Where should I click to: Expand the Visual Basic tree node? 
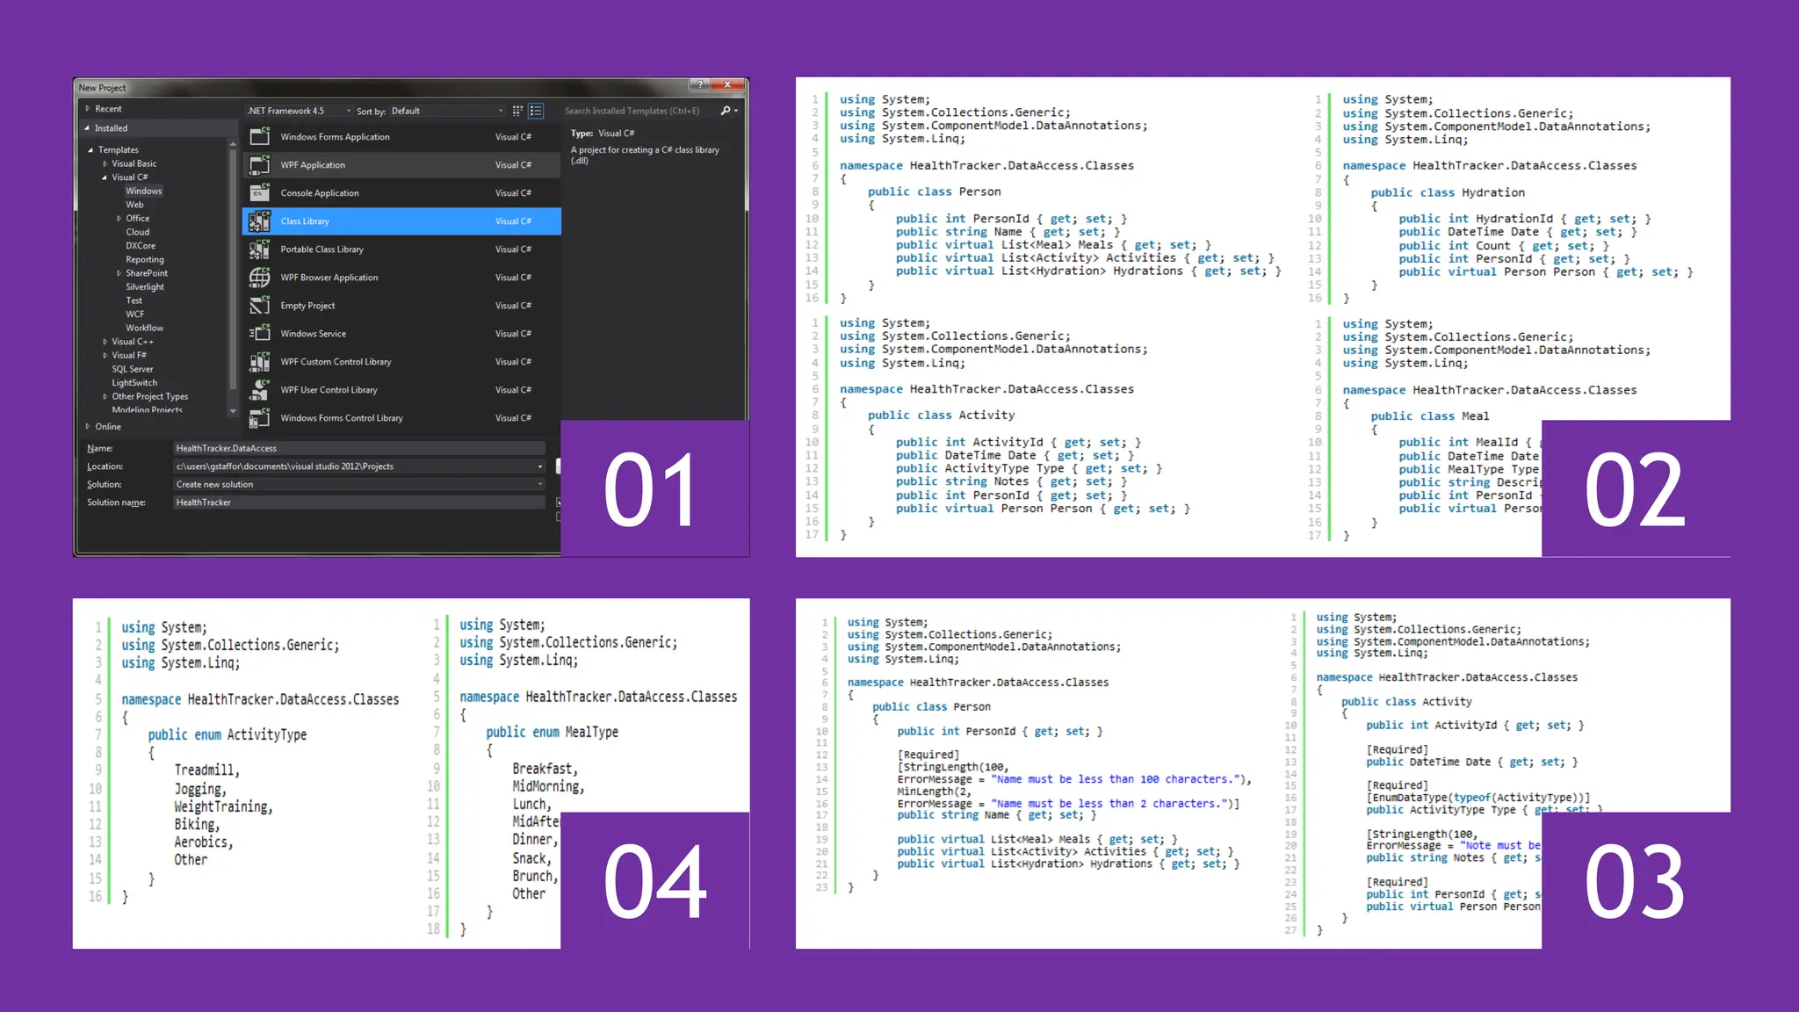click(x=105, y=163)
